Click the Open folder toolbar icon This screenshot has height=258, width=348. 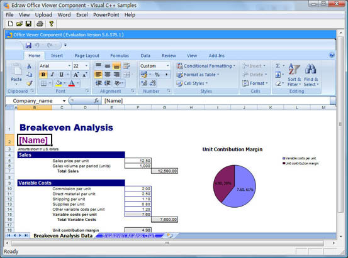20,24
